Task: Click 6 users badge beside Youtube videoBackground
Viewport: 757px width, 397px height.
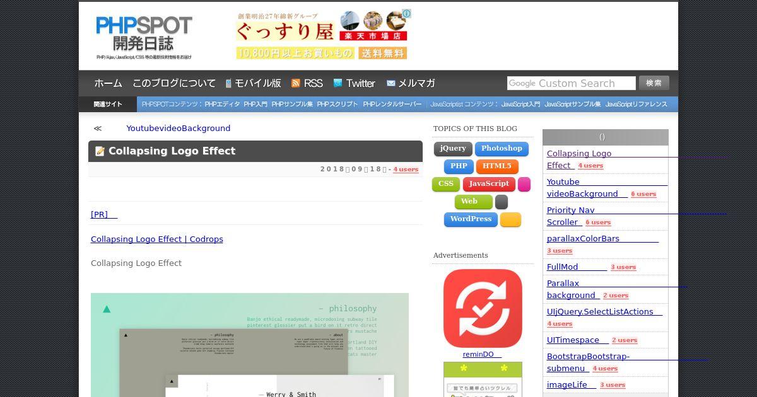Action: 643,194
